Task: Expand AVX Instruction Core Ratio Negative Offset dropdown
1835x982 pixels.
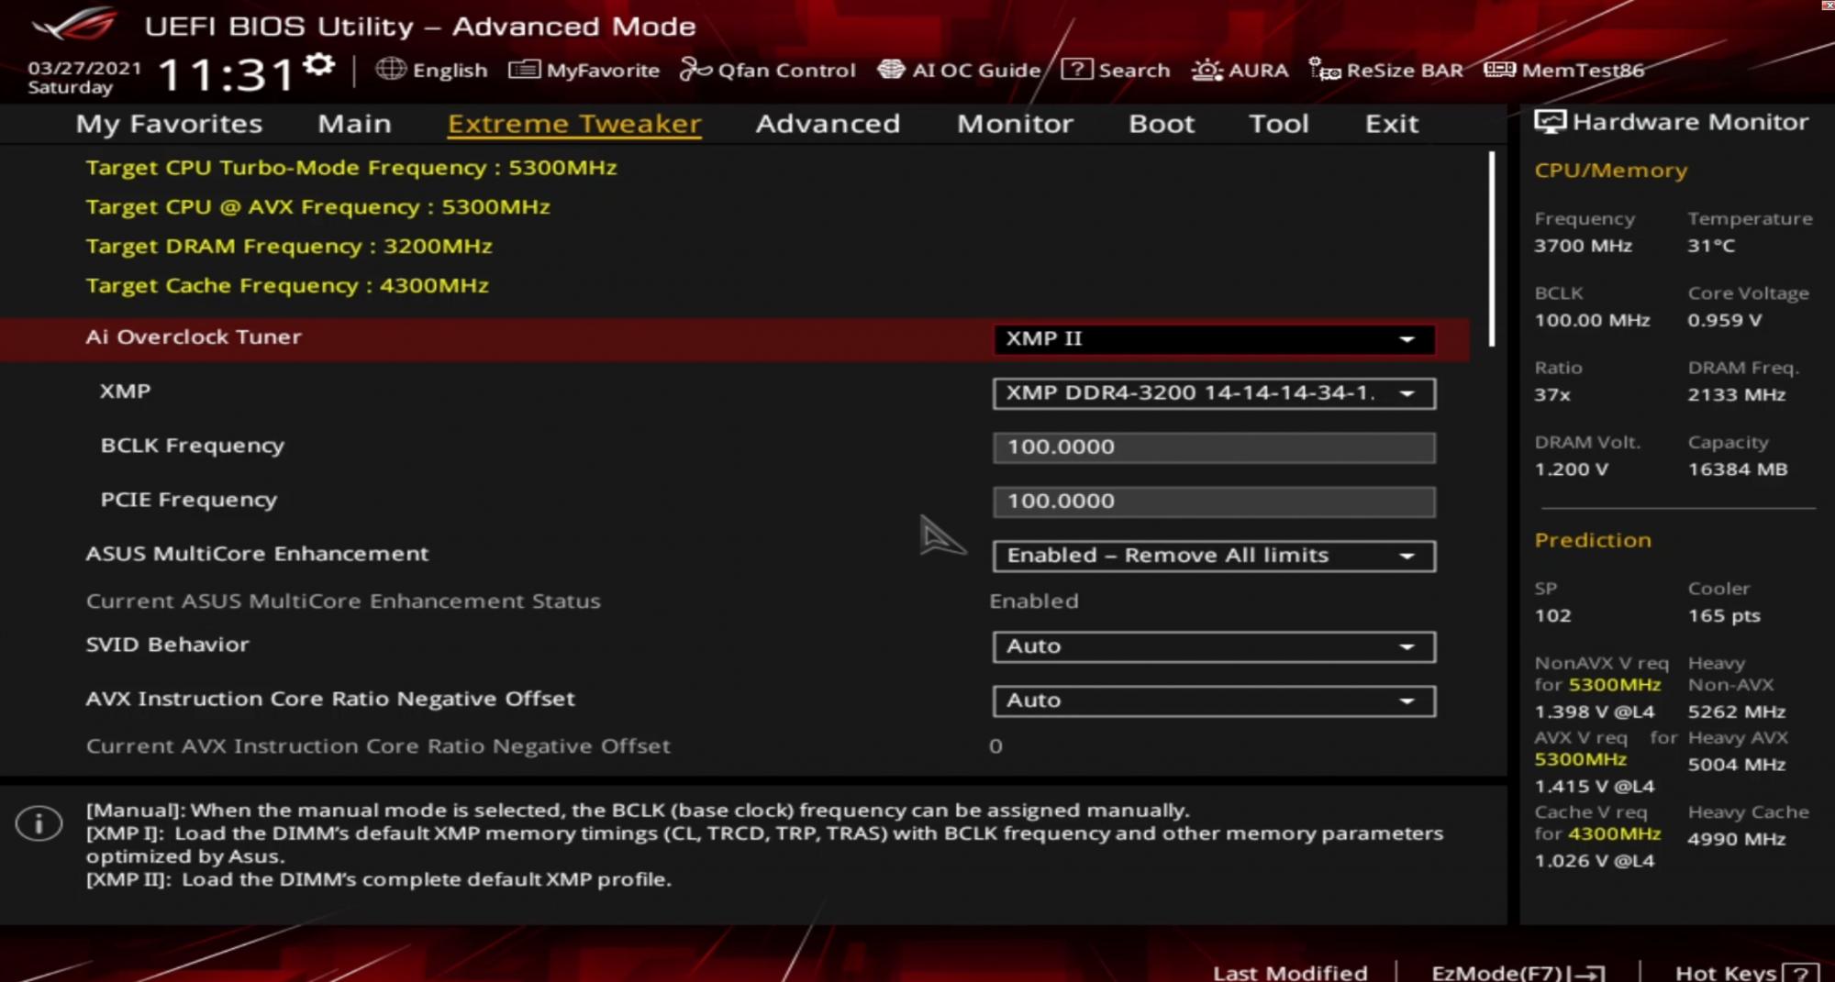Action: point(1213,701)
